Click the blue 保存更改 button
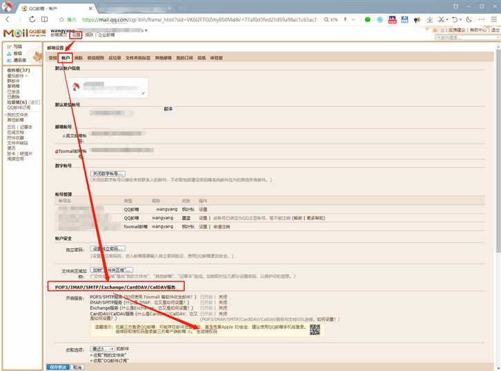This screenshot has width=501, height=371. pyautogui.click(x=58, y=367)
